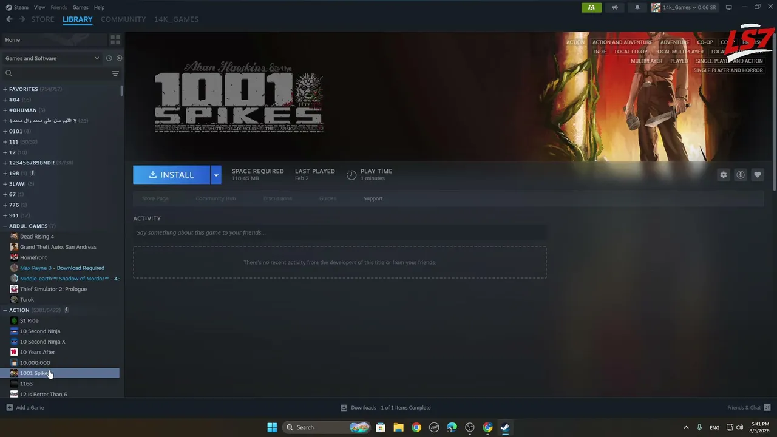This screenshot has width=777, height=437.
Task: Click the 'Say something about this game' field
Action: click(340, 232)
